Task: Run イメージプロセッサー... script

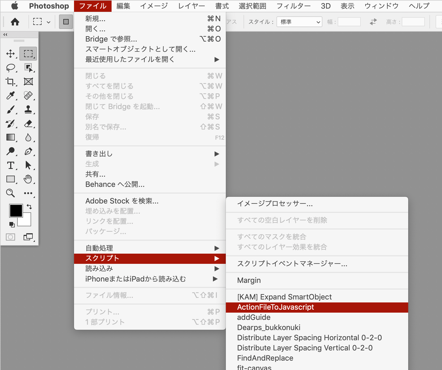Action: [317, 204]
